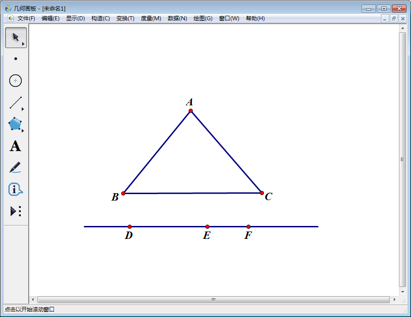Open the 变换(T) menu
The width and height of the screenshot is (411, 317).
(125, 18)
